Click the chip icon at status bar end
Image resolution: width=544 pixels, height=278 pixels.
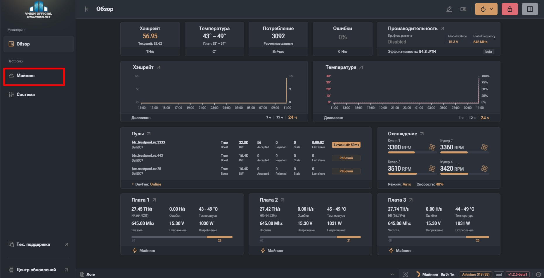click(x=538, y=274)
